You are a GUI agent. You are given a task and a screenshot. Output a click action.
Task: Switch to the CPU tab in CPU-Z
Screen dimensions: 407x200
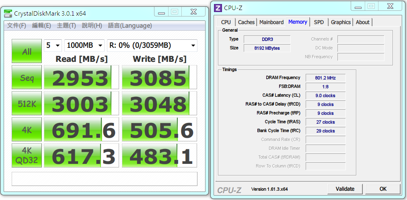226,22
